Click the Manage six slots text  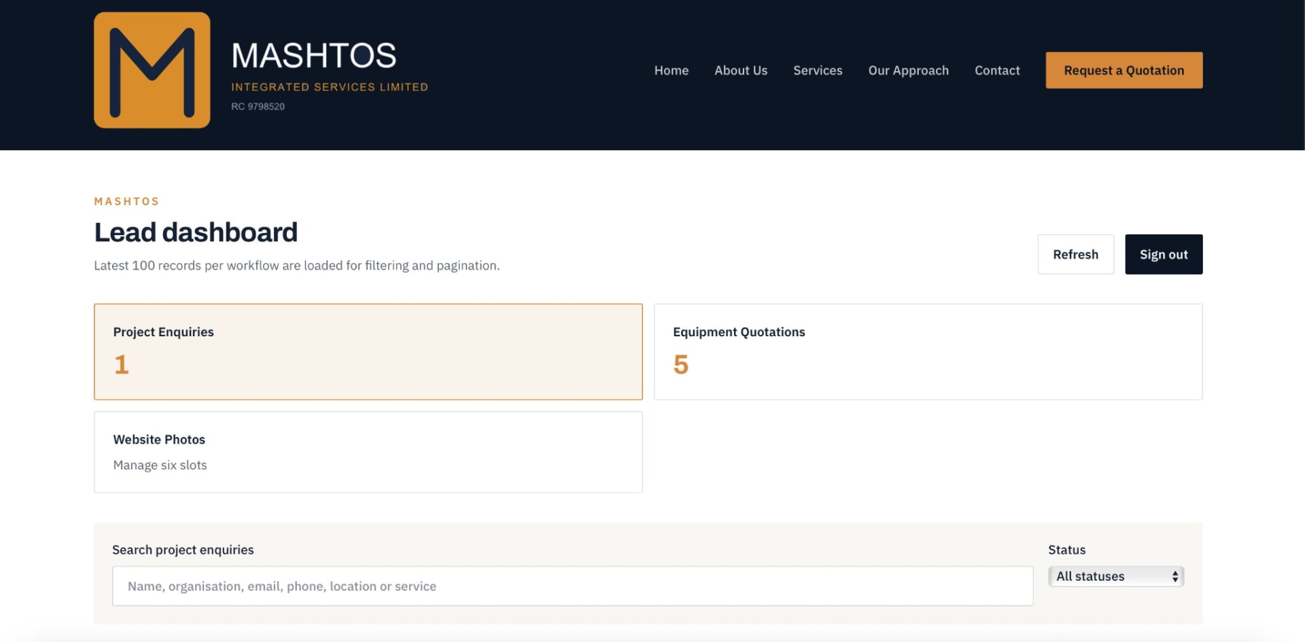pyautogui.click(x=160, y=465)
